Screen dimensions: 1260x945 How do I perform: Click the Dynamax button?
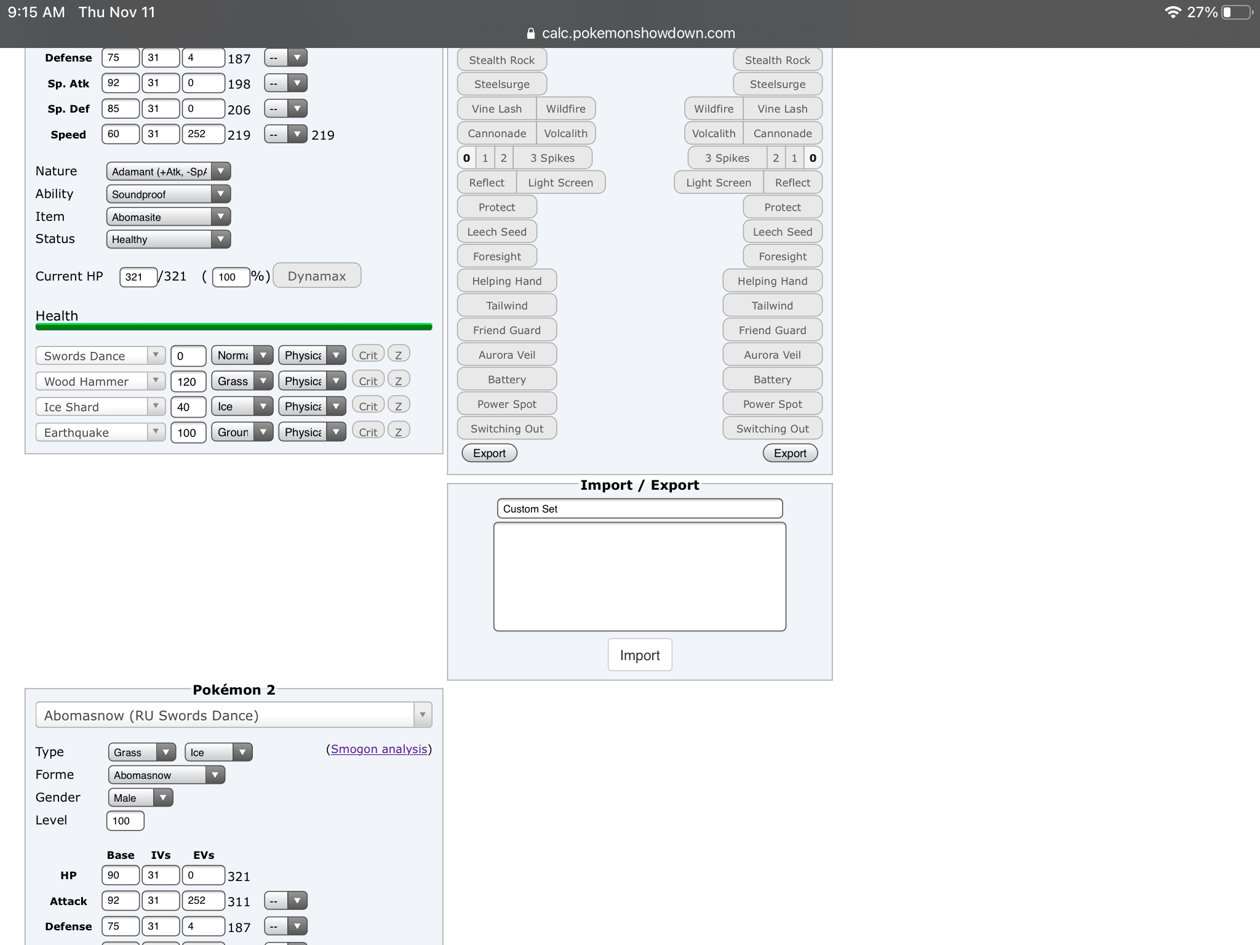[317, 276]
